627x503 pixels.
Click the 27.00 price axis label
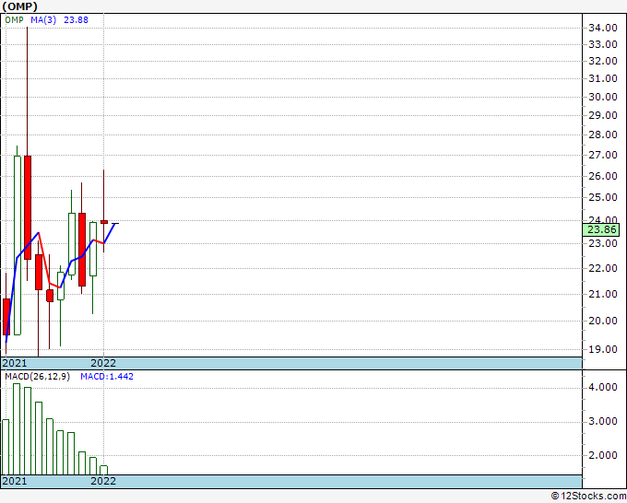point(603,155)
